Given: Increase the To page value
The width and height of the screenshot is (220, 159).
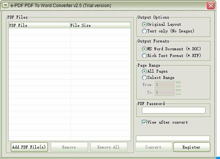Looking at the screenshot, I should 178,91.
